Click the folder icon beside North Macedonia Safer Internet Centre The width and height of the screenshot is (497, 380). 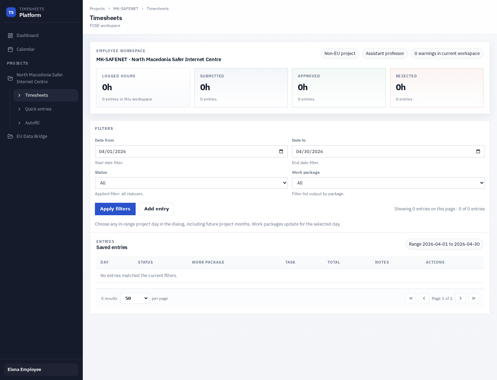[10, 78]
